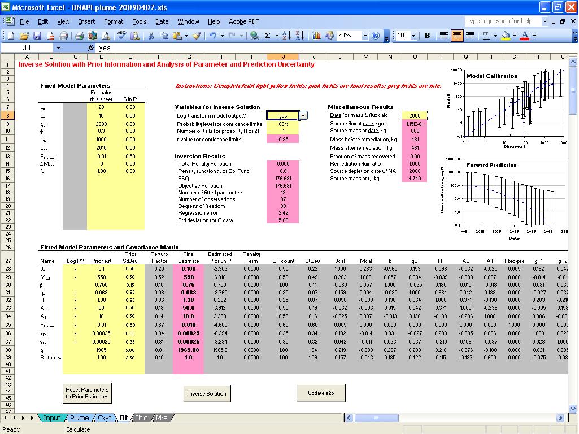579x434 pixels.
Task: Toggle Bold formatting
Action: [x=427, y=36]
